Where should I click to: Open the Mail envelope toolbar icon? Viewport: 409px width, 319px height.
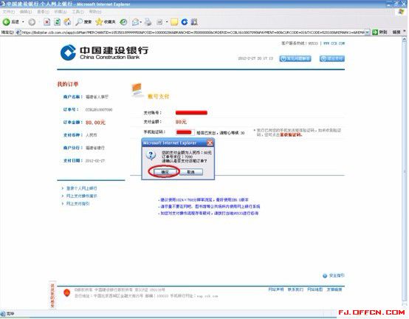(135, 22)
